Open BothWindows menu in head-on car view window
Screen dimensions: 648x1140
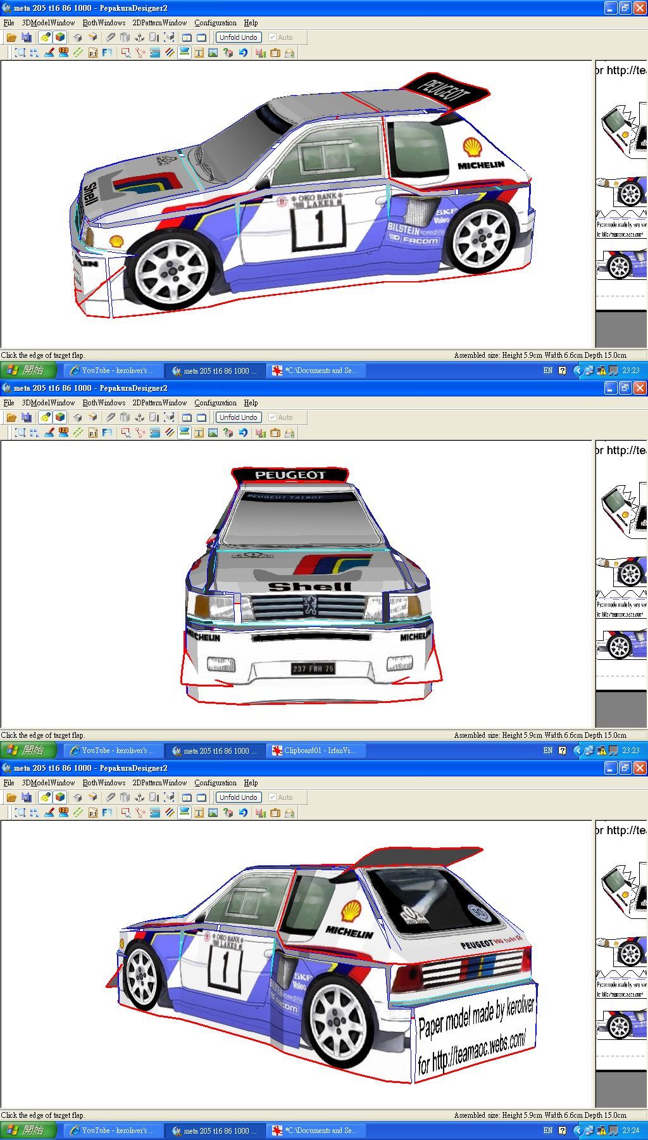coord(104,403)
